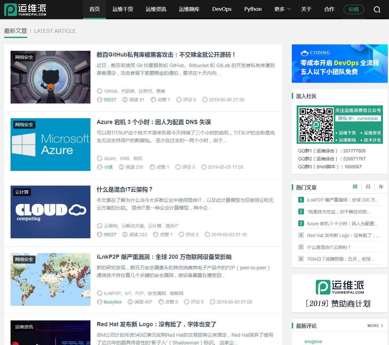Viewport: 389px width, 345px height.
Task: Click comment icon on iLnkP2P article
Action: (186, 302)
